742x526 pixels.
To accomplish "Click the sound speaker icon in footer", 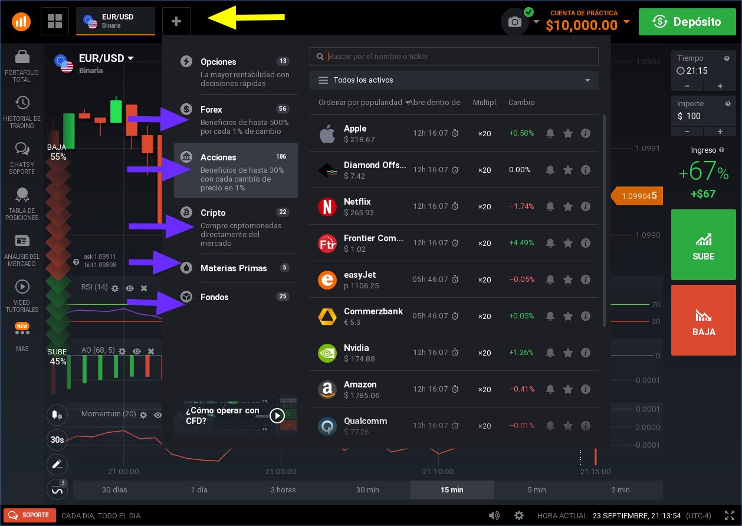I will [x=494, y=515].
